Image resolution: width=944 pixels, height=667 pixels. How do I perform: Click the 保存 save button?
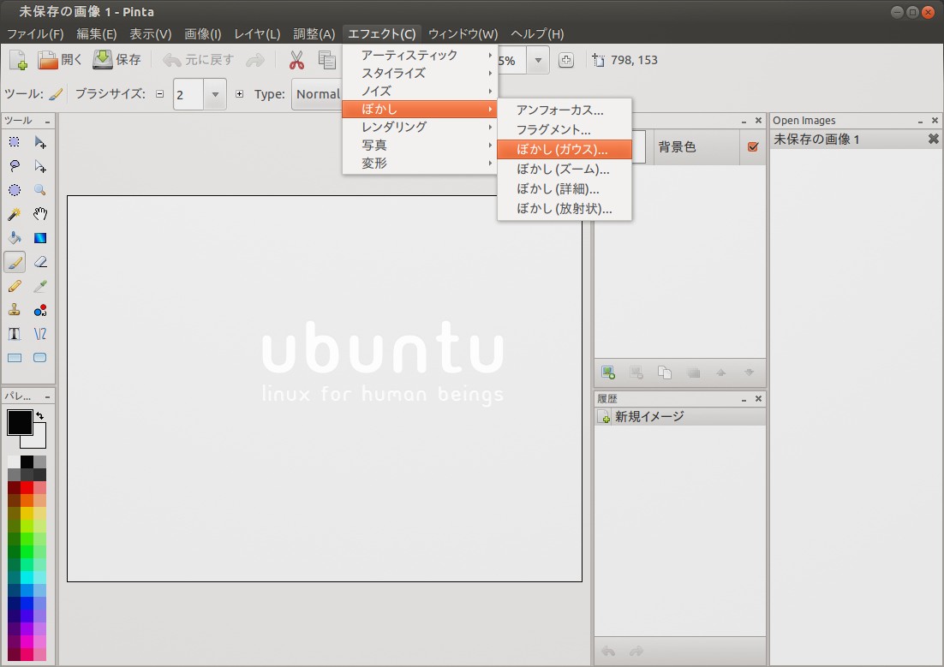click(x=117, y=60)
